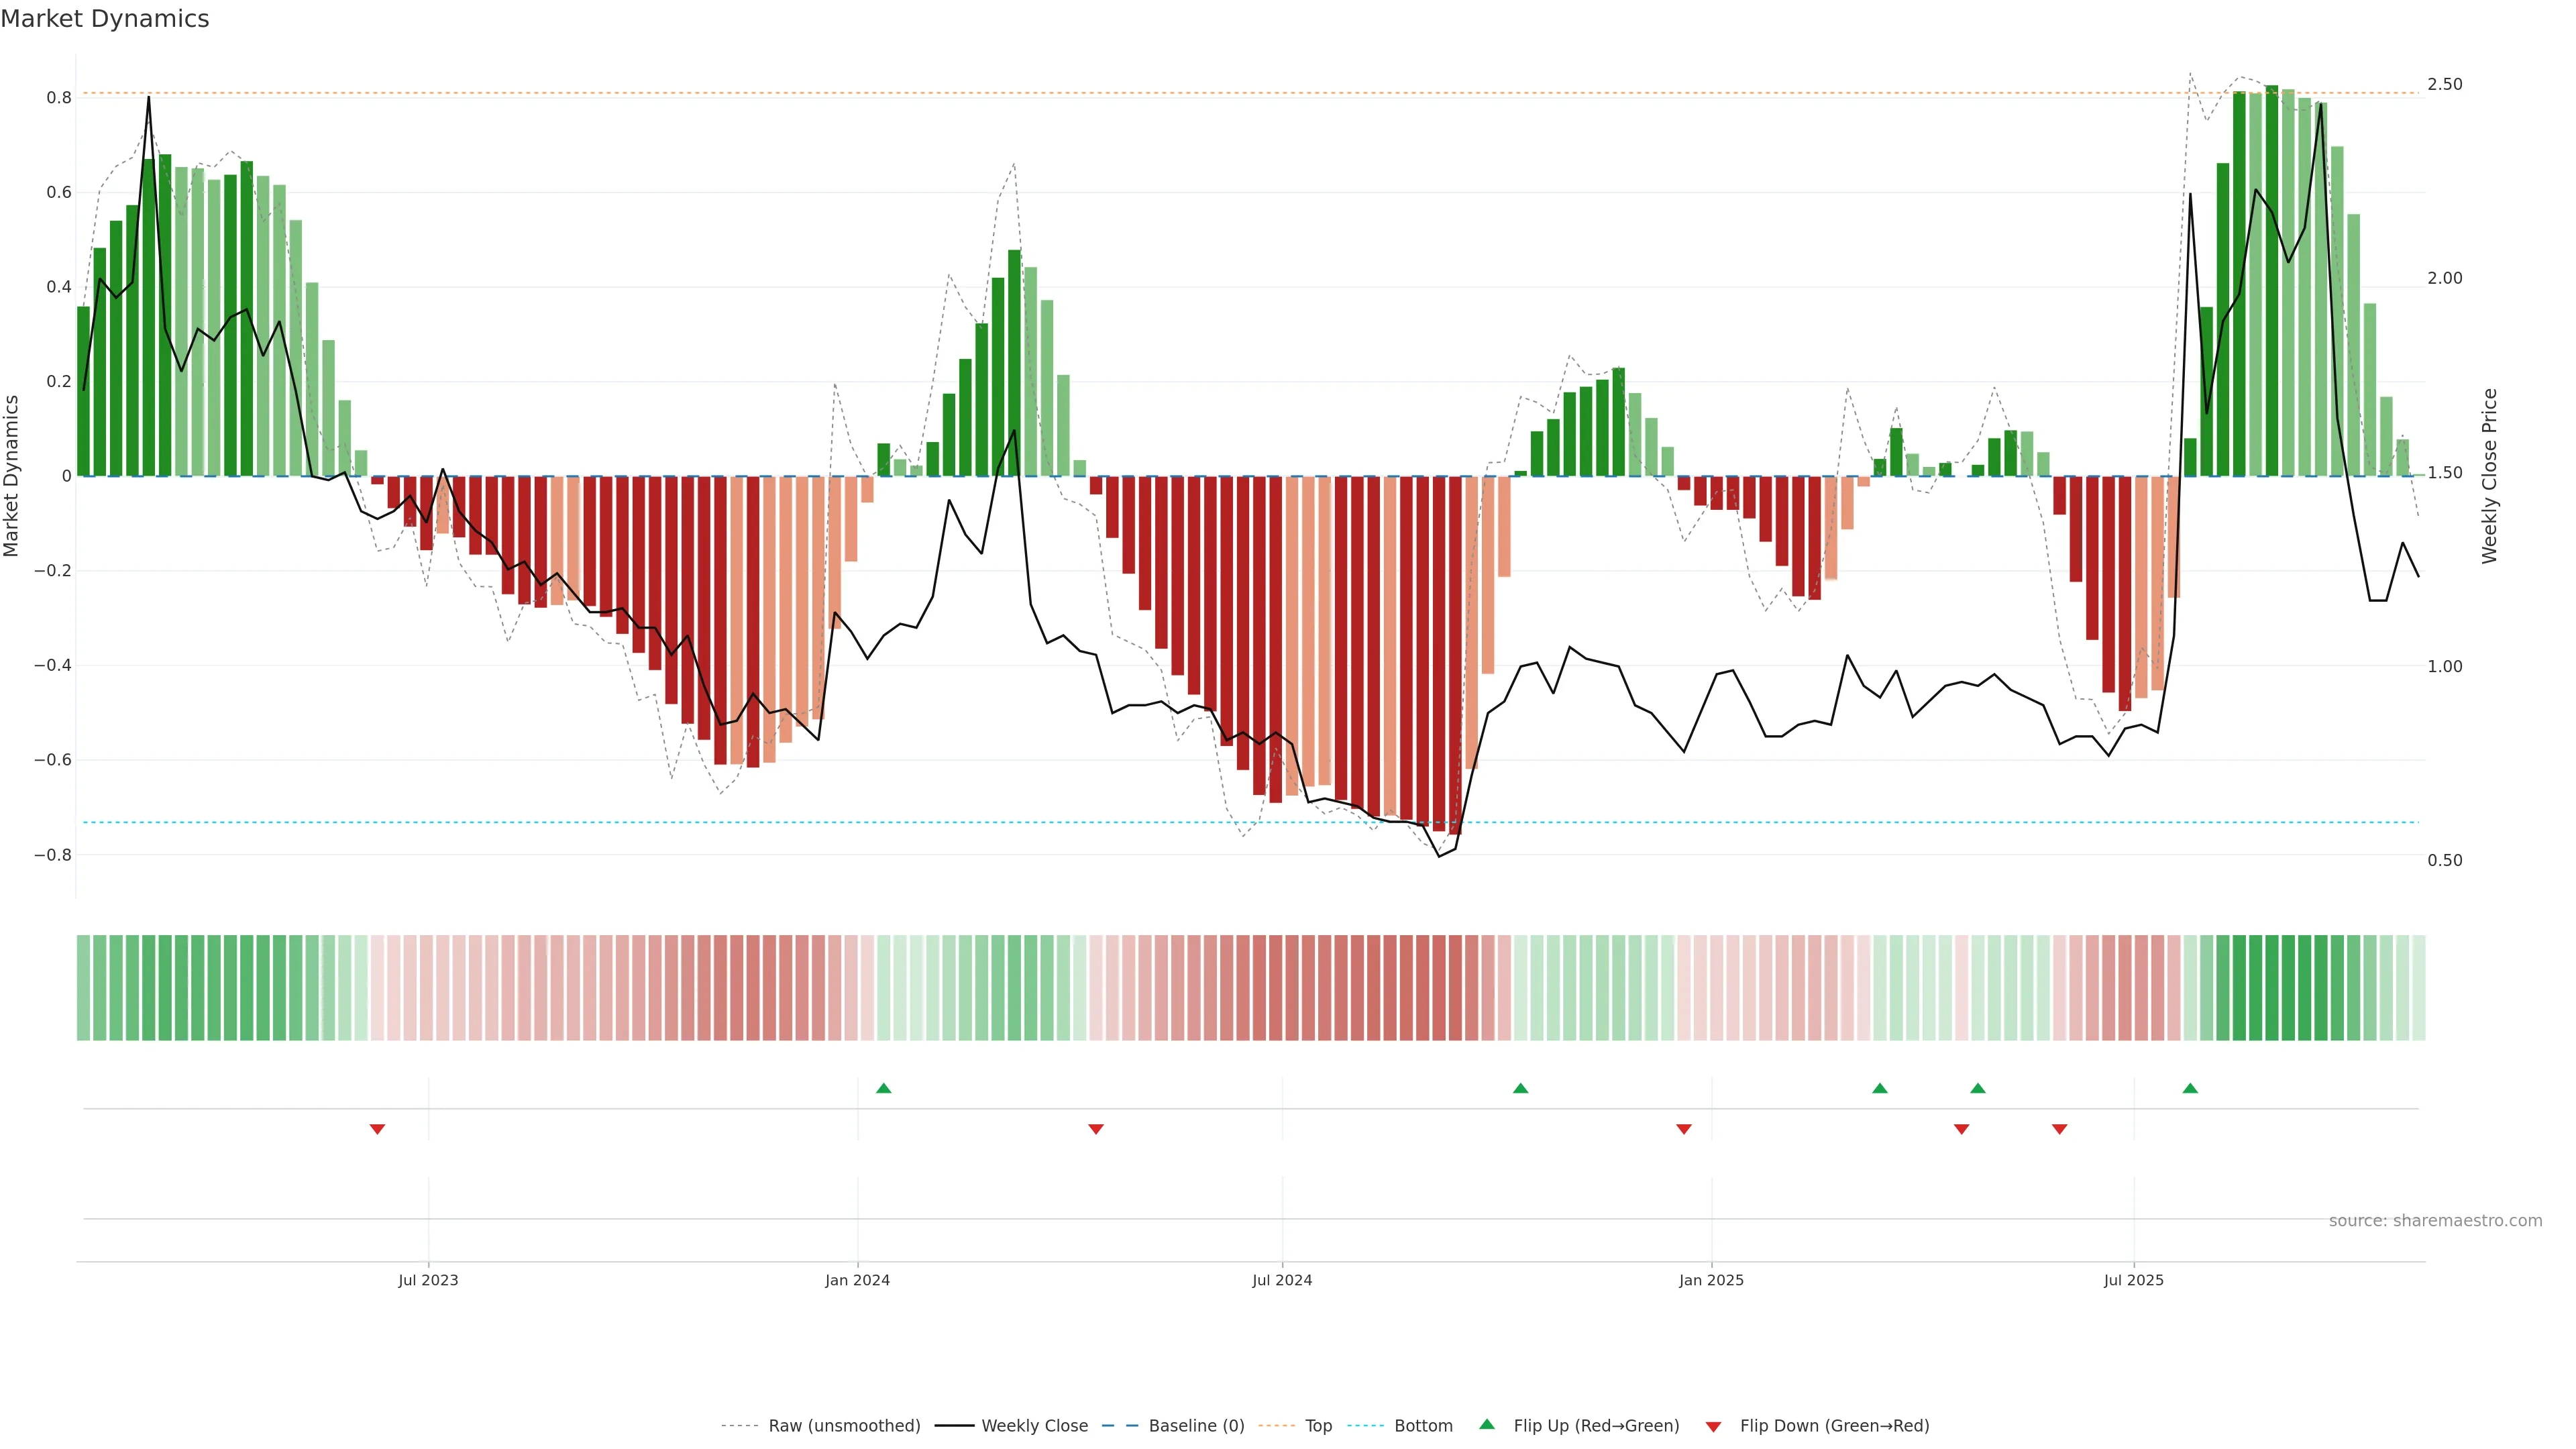Click the Jan 2025 x-axis label
This screenshot has width=2576, height=1449.
tap(1711, 1280)
